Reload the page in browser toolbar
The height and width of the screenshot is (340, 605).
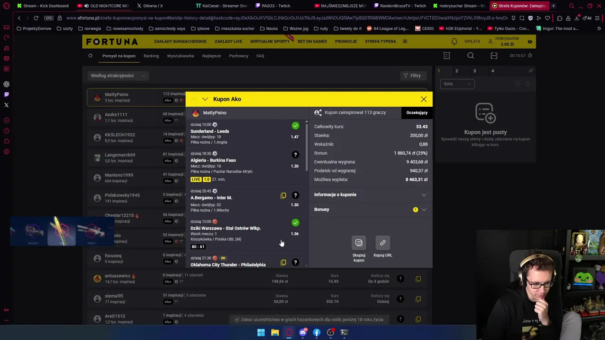coord(36,18)
